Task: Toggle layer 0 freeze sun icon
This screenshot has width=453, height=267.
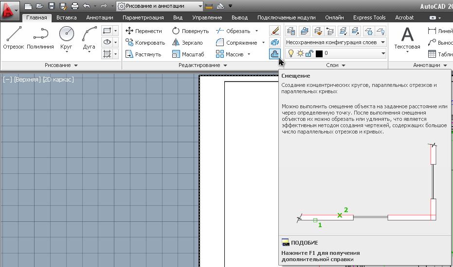Action: click(301, 53)
